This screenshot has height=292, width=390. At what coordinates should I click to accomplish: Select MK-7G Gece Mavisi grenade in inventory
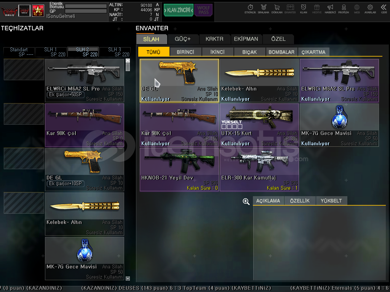click(339, 125)
